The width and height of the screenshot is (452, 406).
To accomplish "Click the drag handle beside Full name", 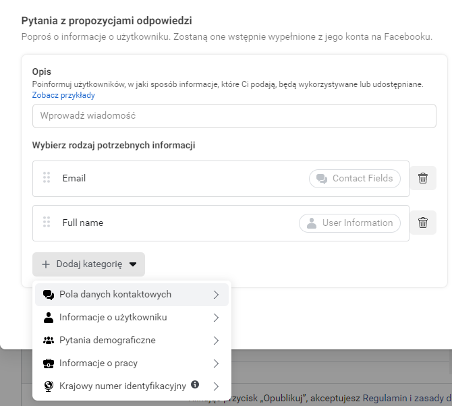I will pyautogui.click(x=47, y=223).
